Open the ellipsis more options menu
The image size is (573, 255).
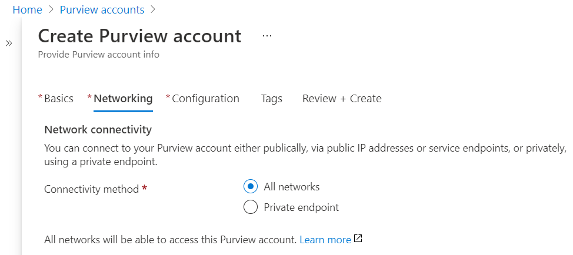coord(267,36)
